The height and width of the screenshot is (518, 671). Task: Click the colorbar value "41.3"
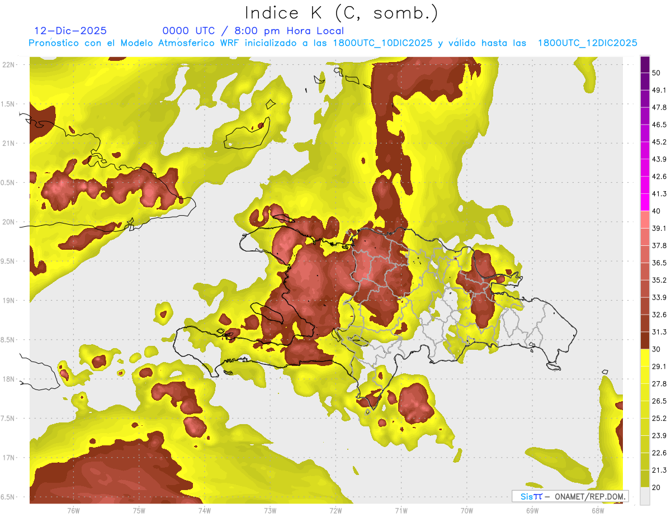pyautogui.click(x=659, y=194)
